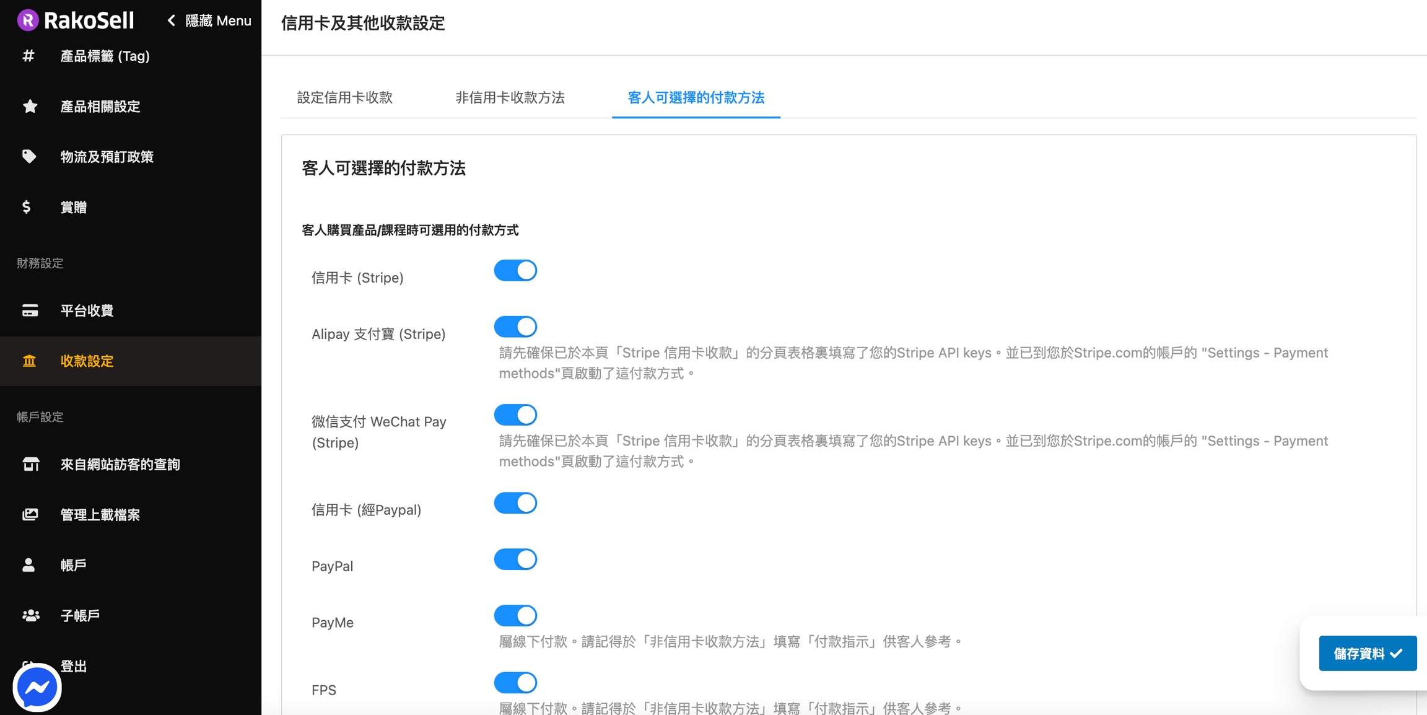
Task: Collapse sidebar using 隱藏 Menu chevron
Action: point(172,20)
